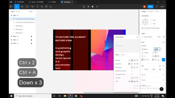Select uppercase AG case option
Viewport: 175px width, 98px height.
pyautogui.click(x=129, y=81)
